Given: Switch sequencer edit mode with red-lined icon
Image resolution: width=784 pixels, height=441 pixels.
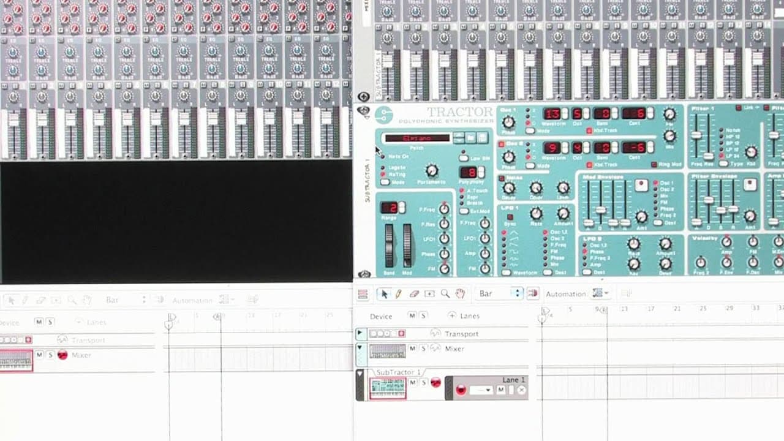Looking at the screenshot, I should pyautogui.click(x=363, y=295).
